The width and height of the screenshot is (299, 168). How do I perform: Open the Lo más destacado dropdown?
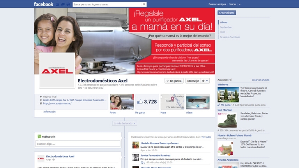coord(124,123)
